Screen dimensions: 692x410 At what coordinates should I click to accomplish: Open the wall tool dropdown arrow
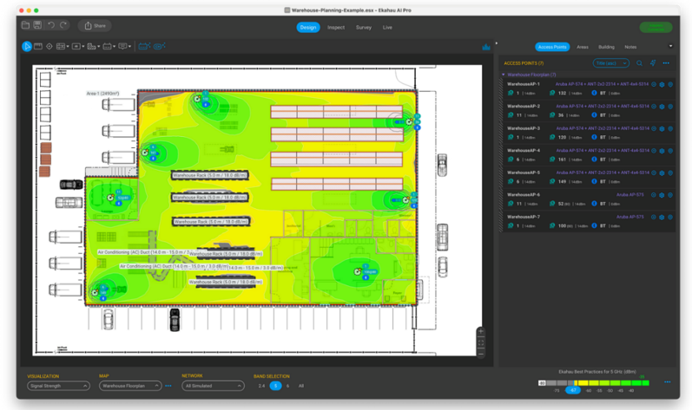pos(68,47)
